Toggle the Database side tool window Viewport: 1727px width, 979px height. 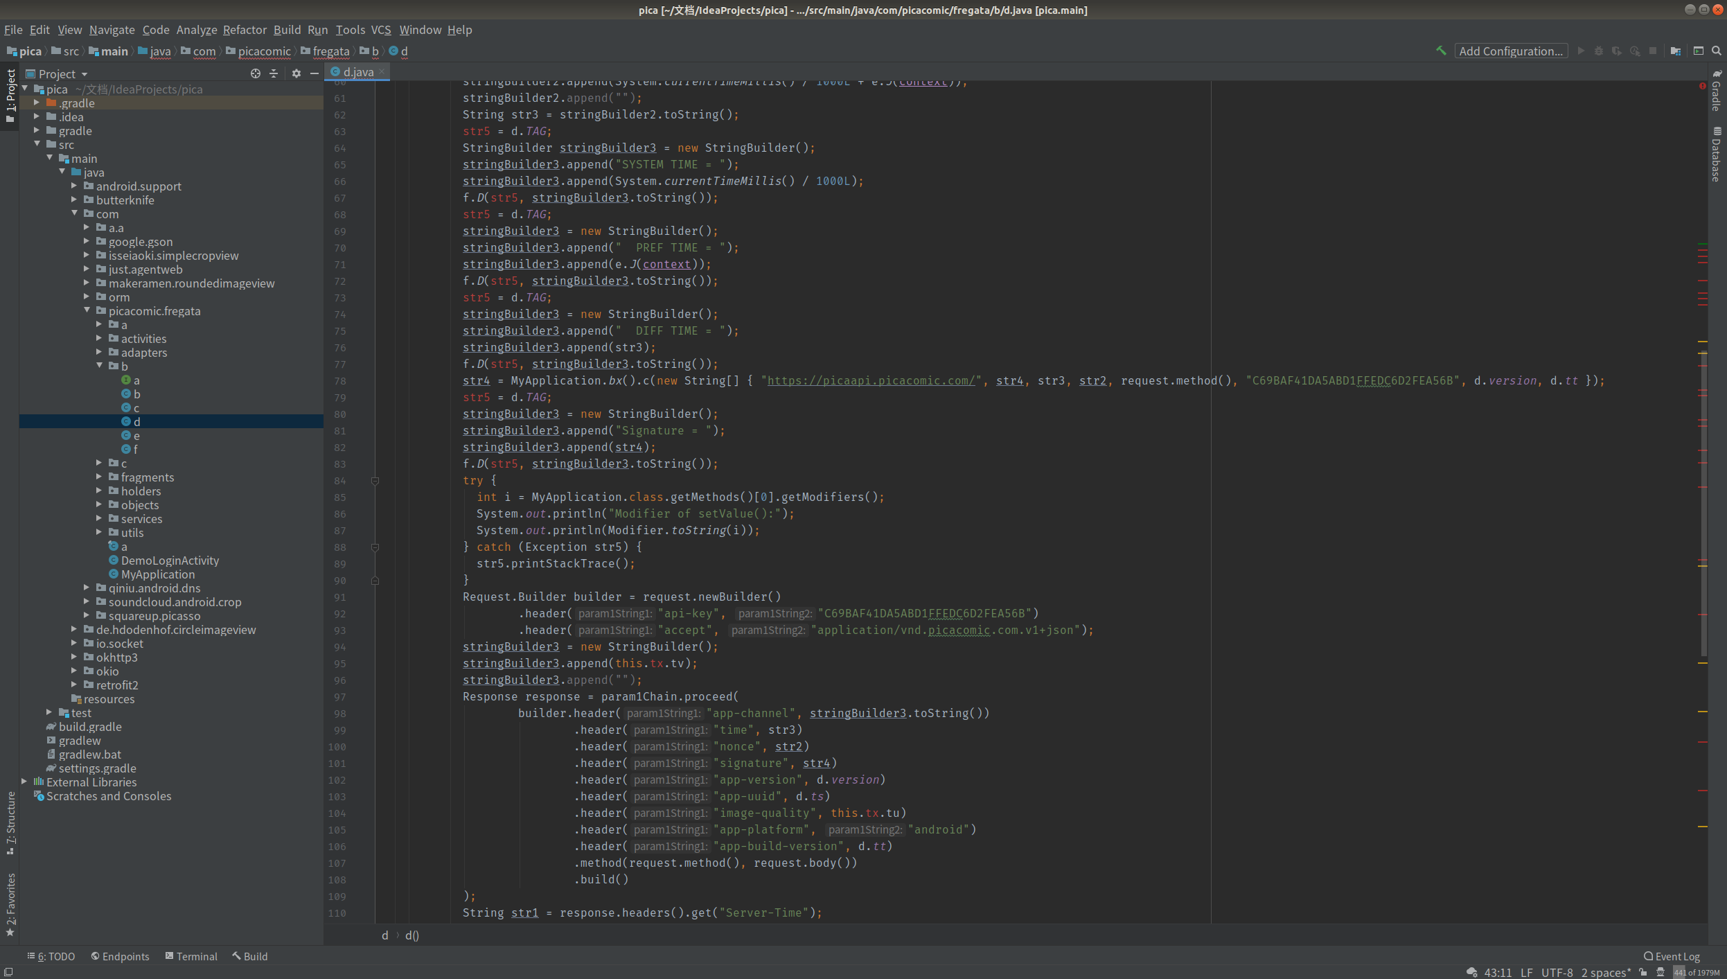tap(1716, 154)
